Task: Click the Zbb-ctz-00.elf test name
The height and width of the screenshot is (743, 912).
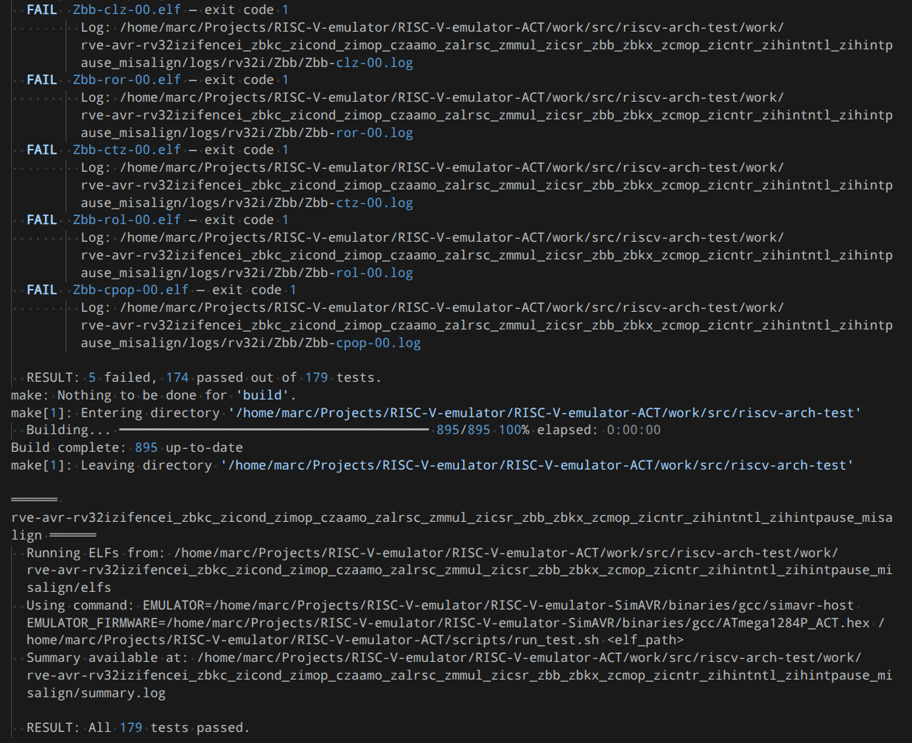Action: click(127, 150)
